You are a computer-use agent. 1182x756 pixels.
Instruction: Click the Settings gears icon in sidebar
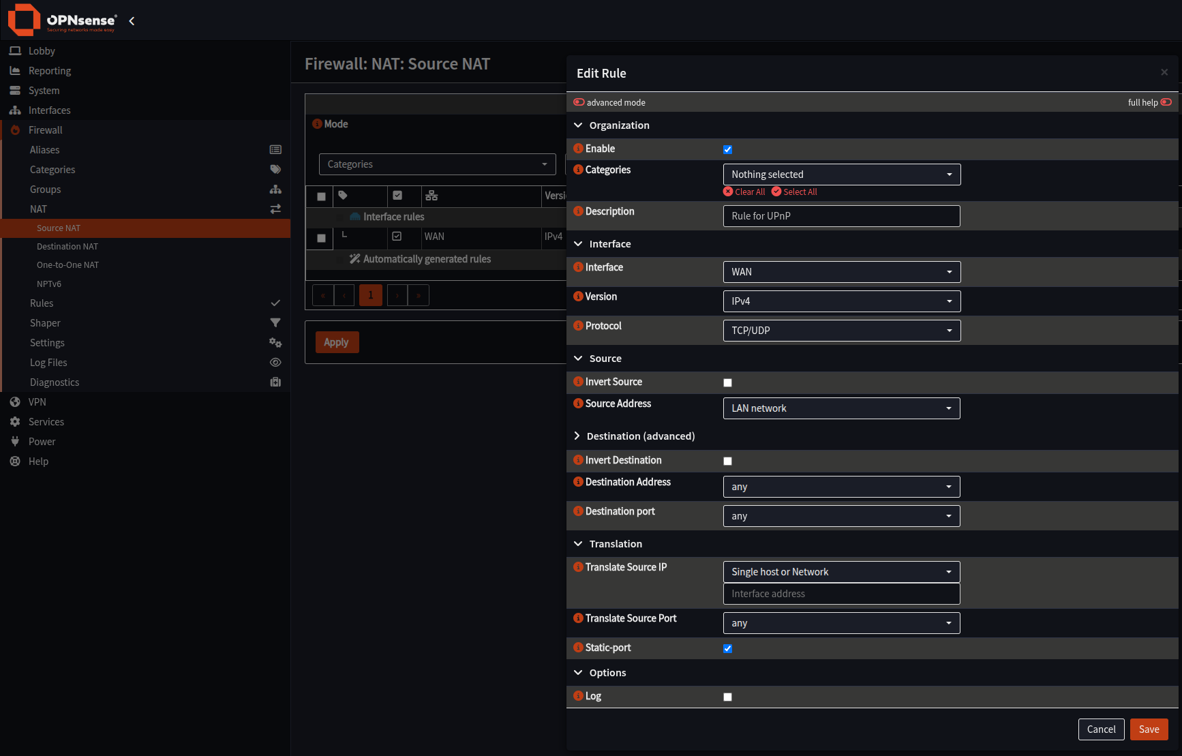pos(275,343)
